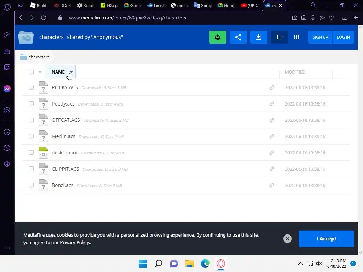Open the Easy Setup menu icon

click(x=356, y=18)
